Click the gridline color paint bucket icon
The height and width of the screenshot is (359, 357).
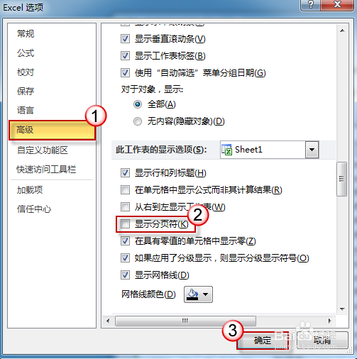(x=192, y=294)
